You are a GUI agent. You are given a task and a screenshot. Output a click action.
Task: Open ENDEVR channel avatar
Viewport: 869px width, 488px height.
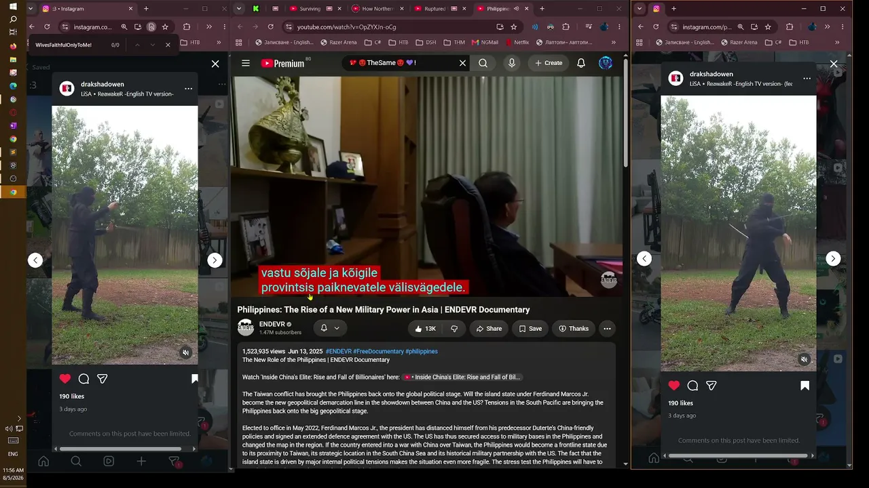coord(246,328)
